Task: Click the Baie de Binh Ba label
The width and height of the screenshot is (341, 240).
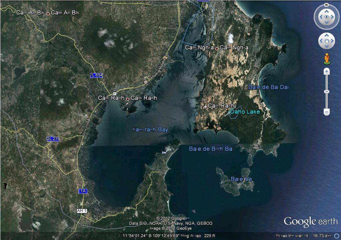Action: (x=210, y=149)
